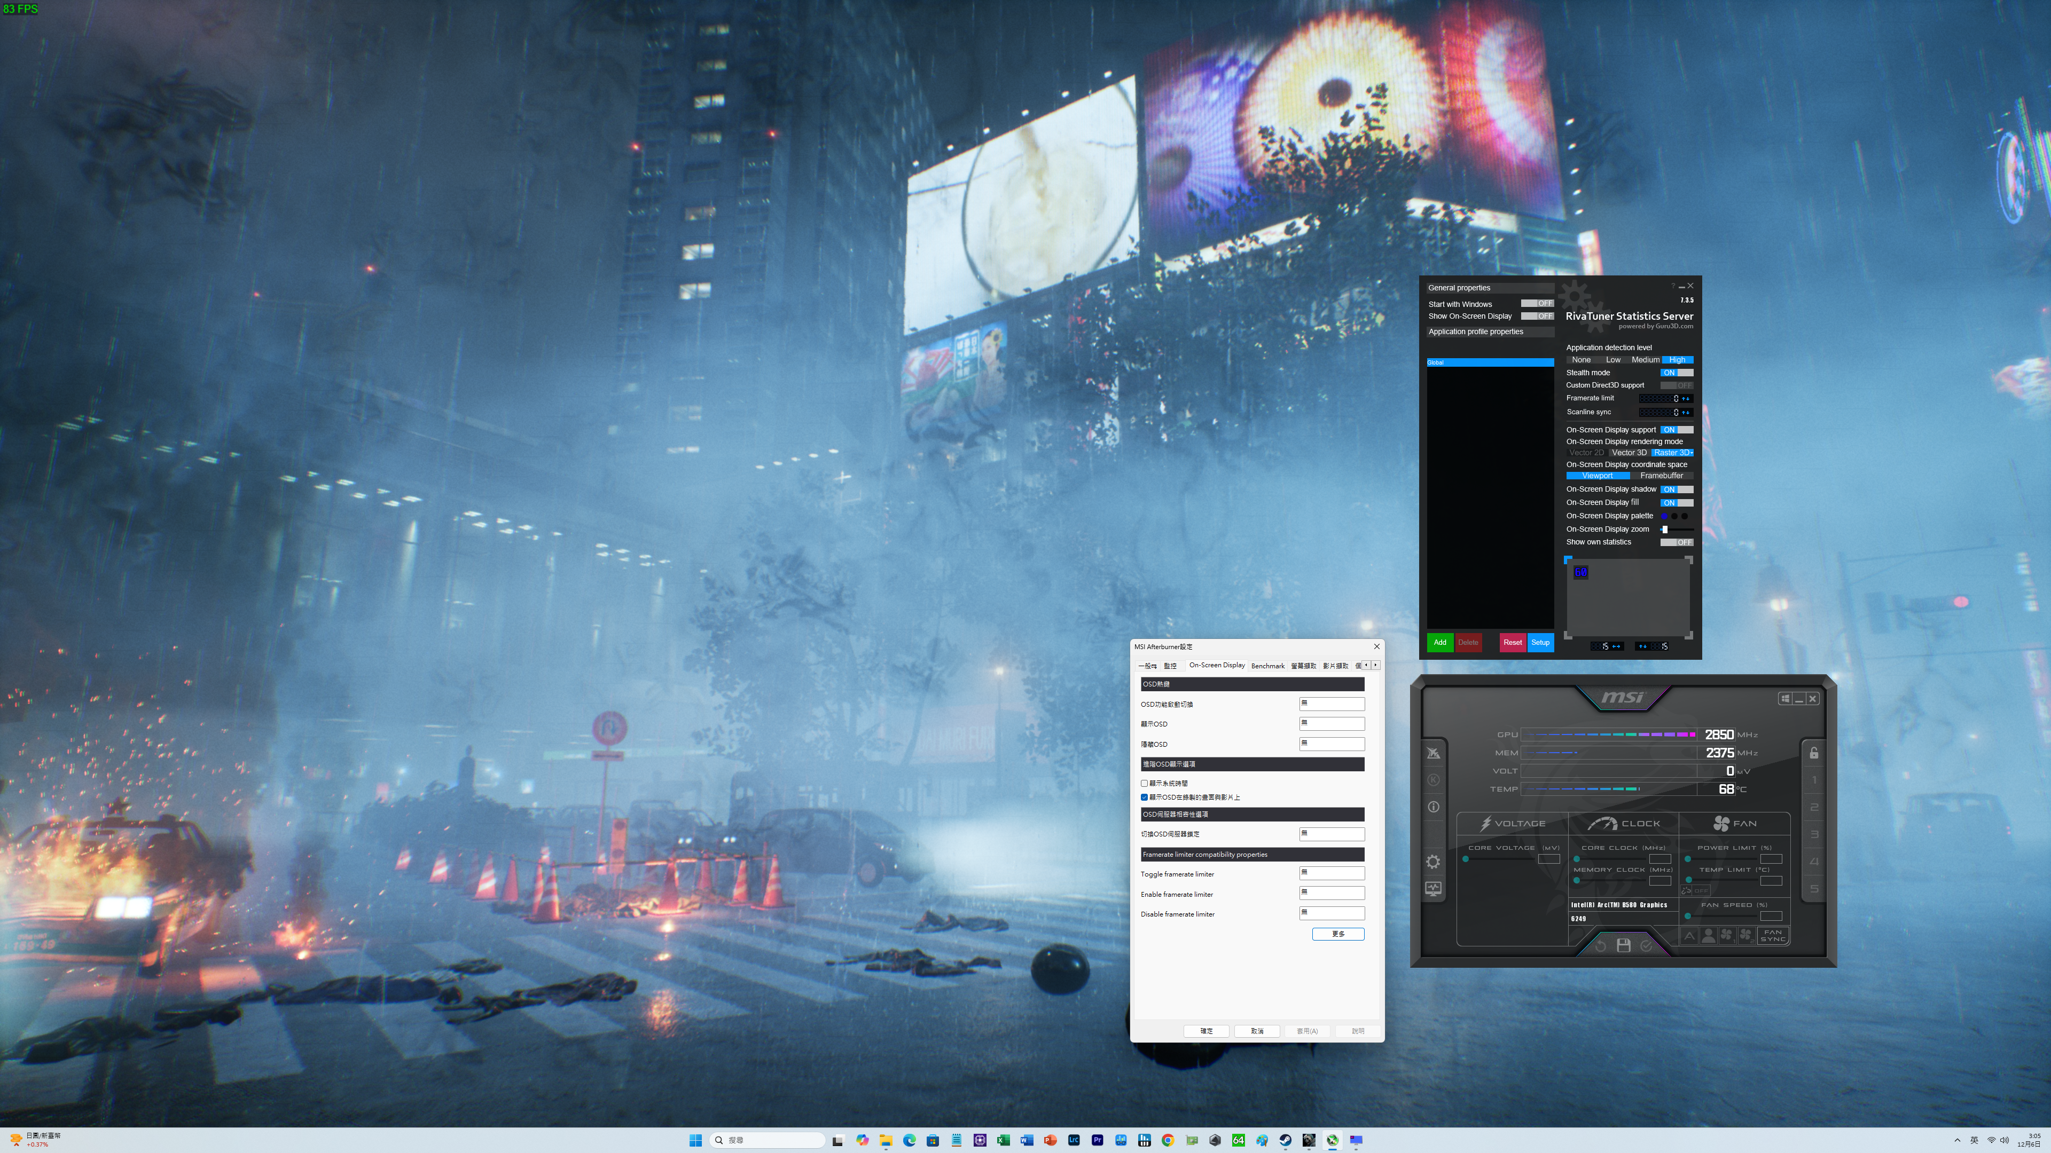The image size is (2051, 1153).
Task: Select profile slot 2 in Afterburner
Action: coord(1814,808)
